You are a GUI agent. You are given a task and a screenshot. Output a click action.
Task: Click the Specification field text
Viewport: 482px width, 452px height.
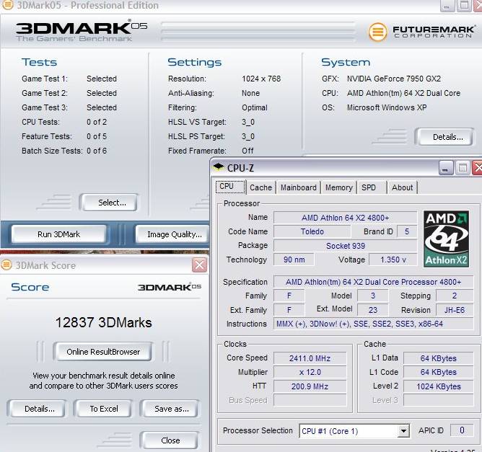point(373,282)
